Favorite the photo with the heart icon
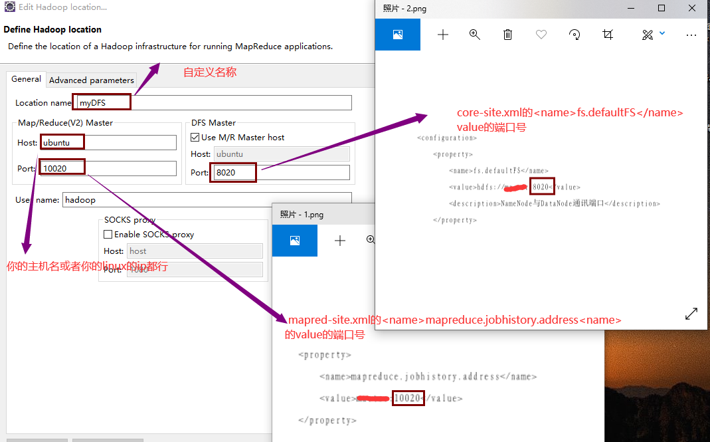This screenshot has width=710, height=442. tap(541, 35)
